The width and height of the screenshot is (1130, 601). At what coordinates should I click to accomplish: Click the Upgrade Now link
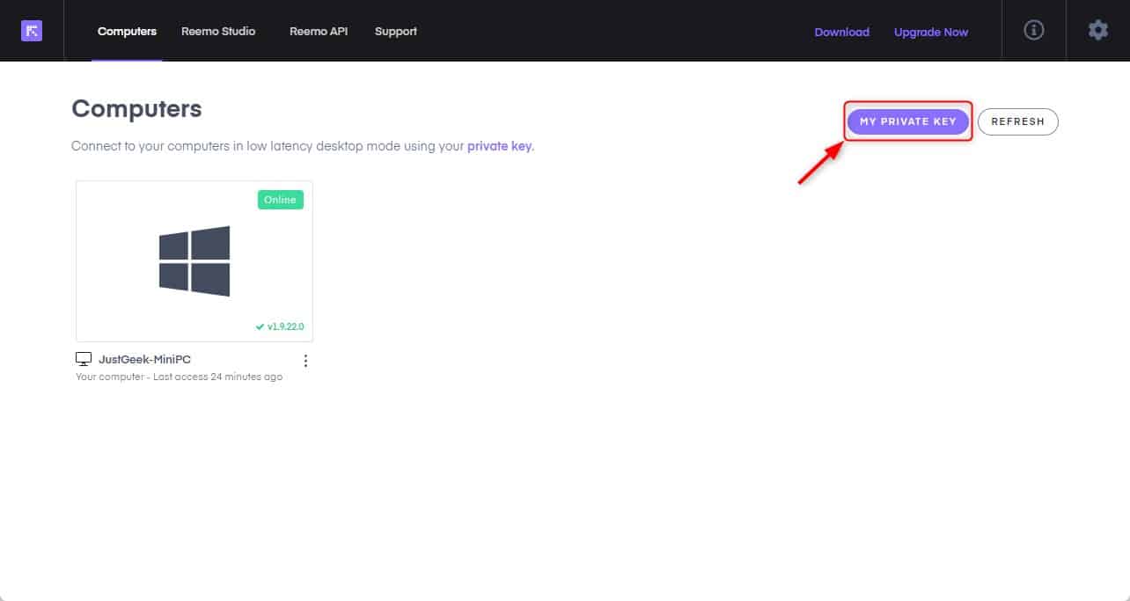[x=931, y=32]
